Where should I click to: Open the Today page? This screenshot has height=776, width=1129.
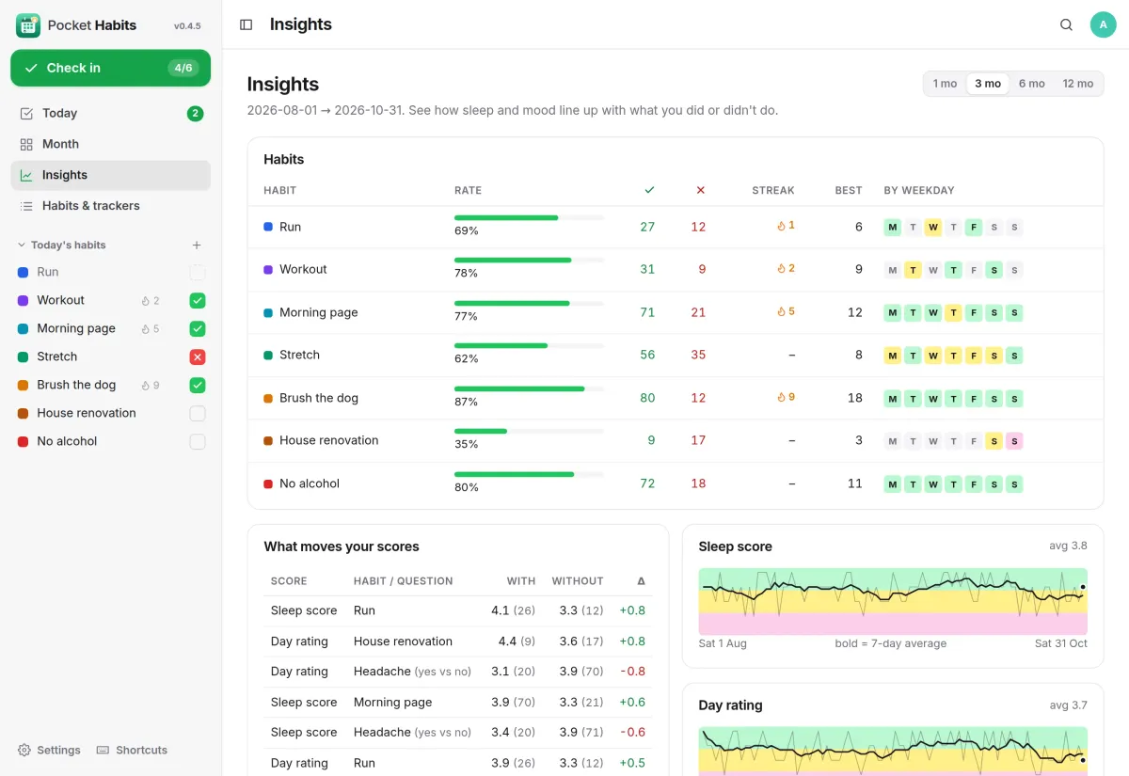111,113
